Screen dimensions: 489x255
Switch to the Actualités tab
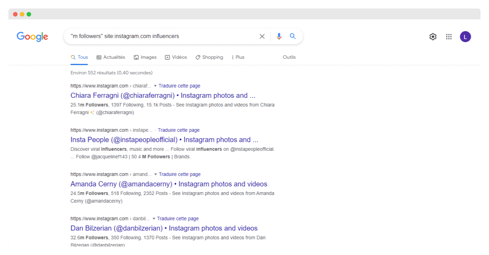tap(111, 57)
